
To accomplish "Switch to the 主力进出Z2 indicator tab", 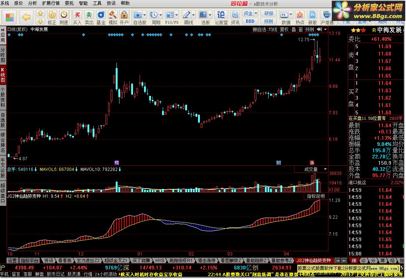I will click(x=88, y=260).
